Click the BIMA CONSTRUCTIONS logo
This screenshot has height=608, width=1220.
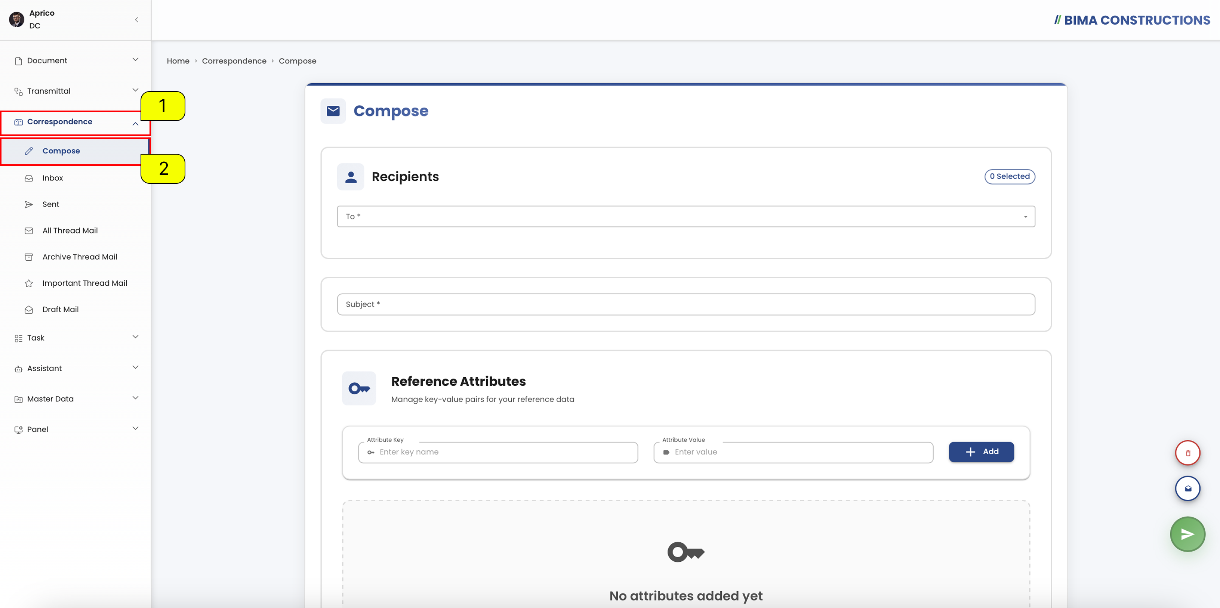(x=1132, y=20)
